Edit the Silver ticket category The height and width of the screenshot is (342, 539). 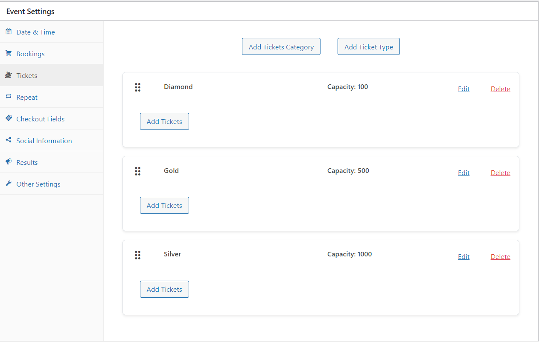click(x=463, y=256)
